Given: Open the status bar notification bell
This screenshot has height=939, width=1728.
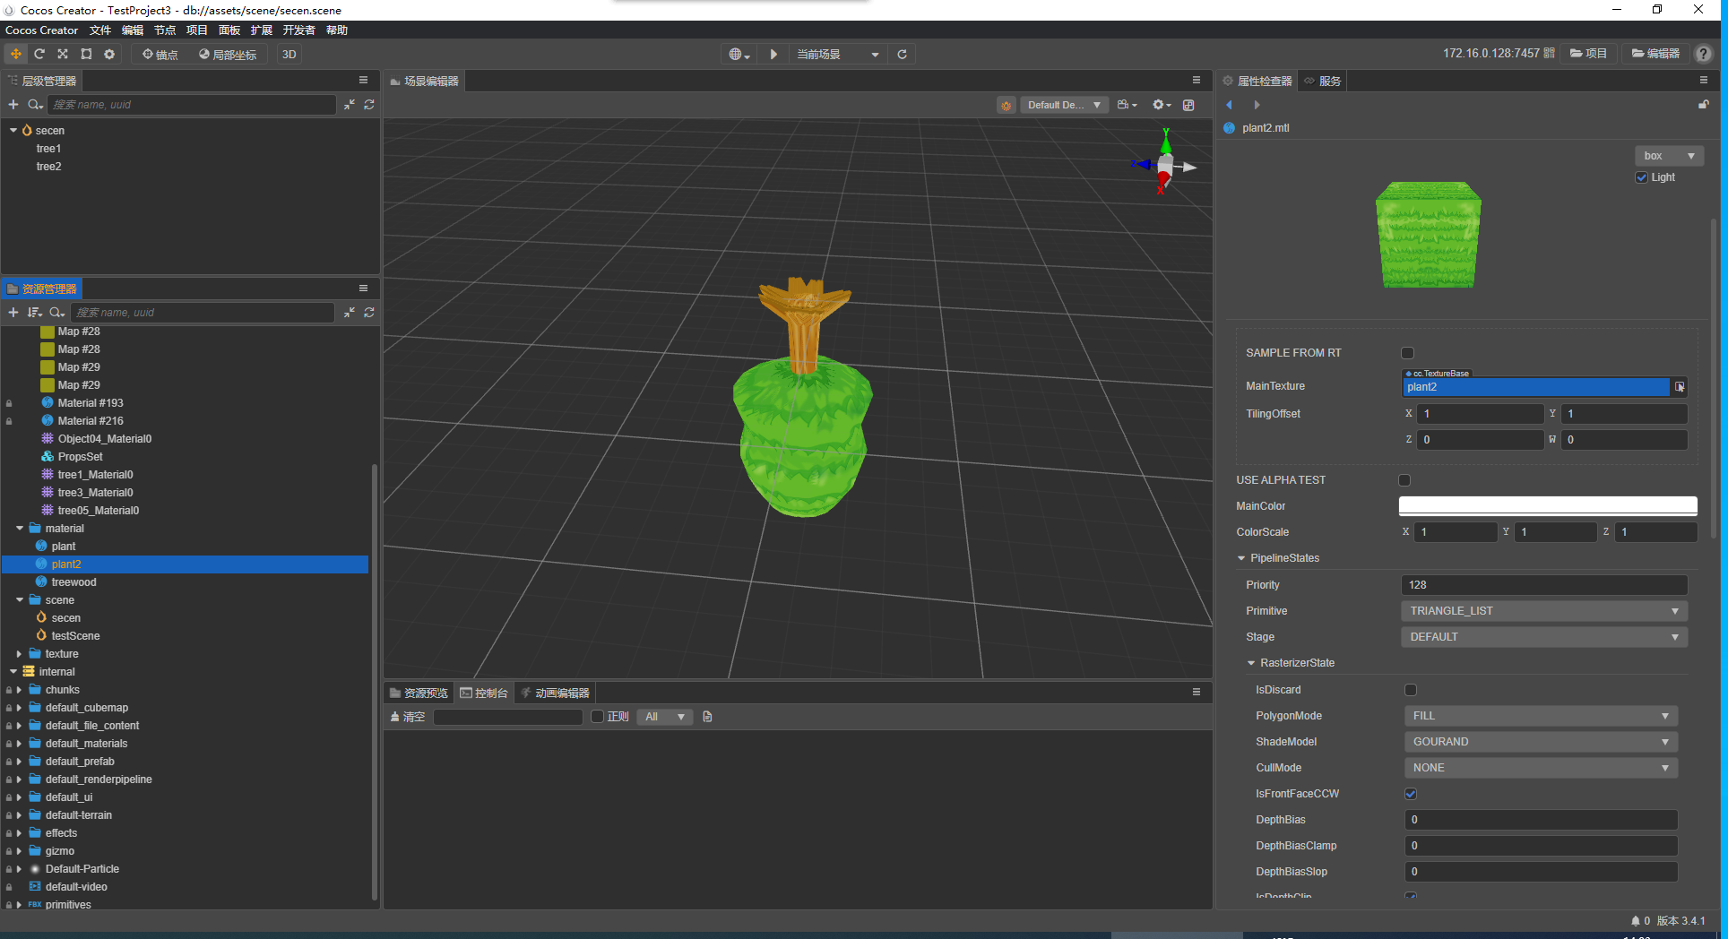Looking at the screenshot, I should tap(1636, 921).
